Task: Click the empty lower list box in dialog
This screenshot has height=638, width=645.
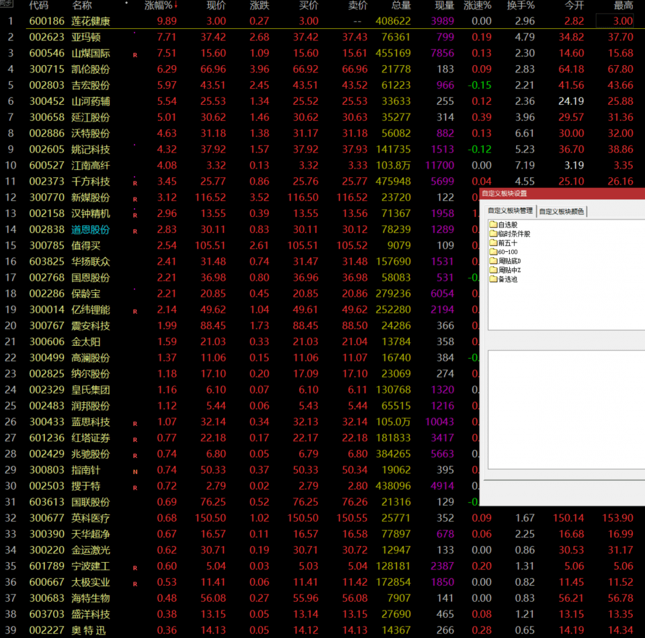Action: tap(566, 410)
